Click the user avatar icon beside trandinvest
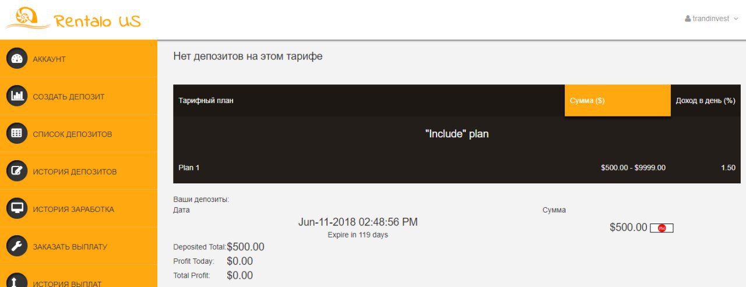This screenshot has height=287, width=746. (x=688, y=19)
